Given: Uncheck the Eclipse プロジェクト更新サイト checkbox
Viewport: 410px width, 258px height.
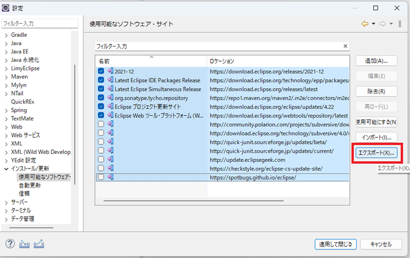Looking at the screenshot, I should click(101, 107).
